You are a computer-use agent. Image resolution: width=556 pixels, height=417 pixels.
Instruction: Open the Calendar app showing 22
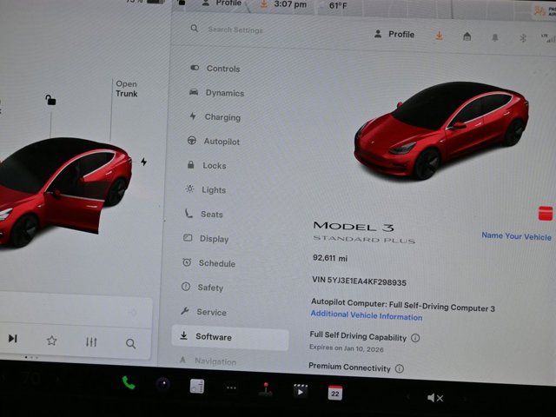(334, 393)
